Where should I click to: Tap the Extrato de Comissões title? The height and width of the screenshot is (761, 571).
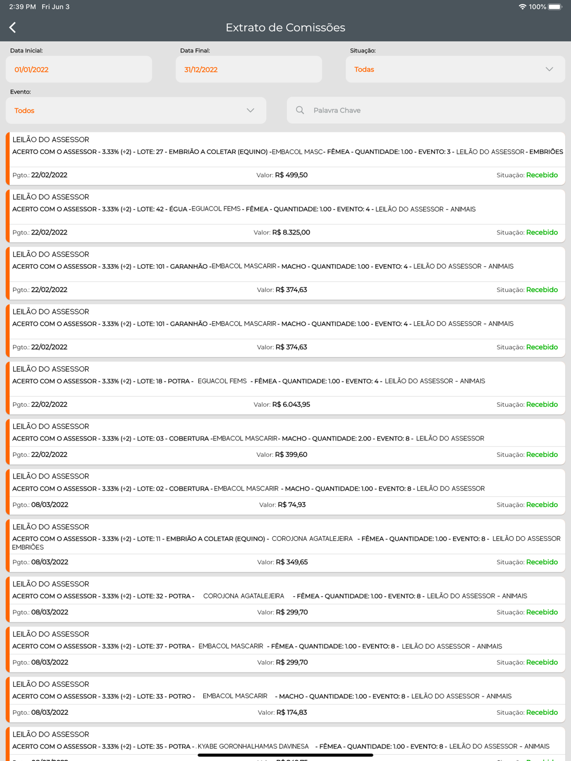tap(285, 27)
